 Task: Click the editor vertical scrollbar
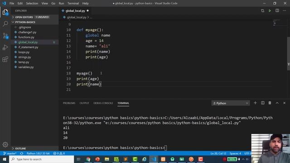click(288, 53)
